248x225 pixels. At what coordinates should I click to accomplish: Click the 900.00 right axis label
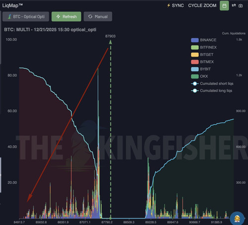pos(241,111)
